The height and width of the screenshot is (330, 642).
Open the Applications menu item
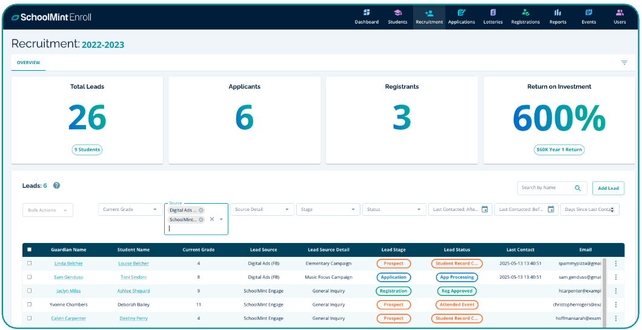(x=462, y=16)
